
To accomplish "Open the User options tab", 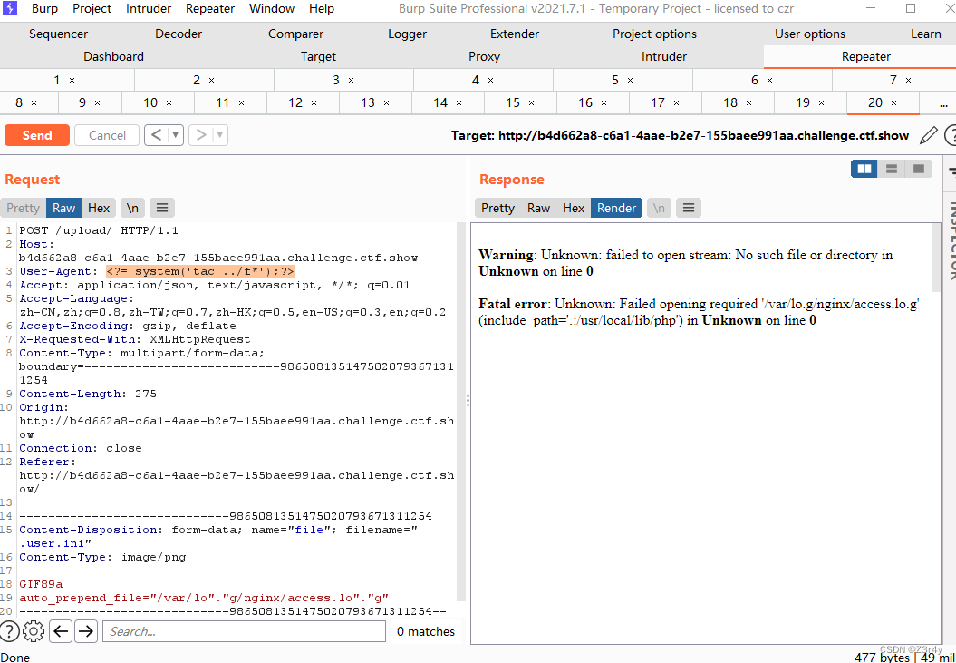I will coord(810,34).
